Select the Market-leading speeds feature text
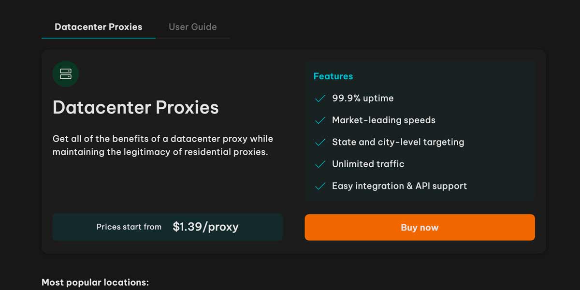Image resolution: width=580 pixels, height=290 pixels. 383,120
